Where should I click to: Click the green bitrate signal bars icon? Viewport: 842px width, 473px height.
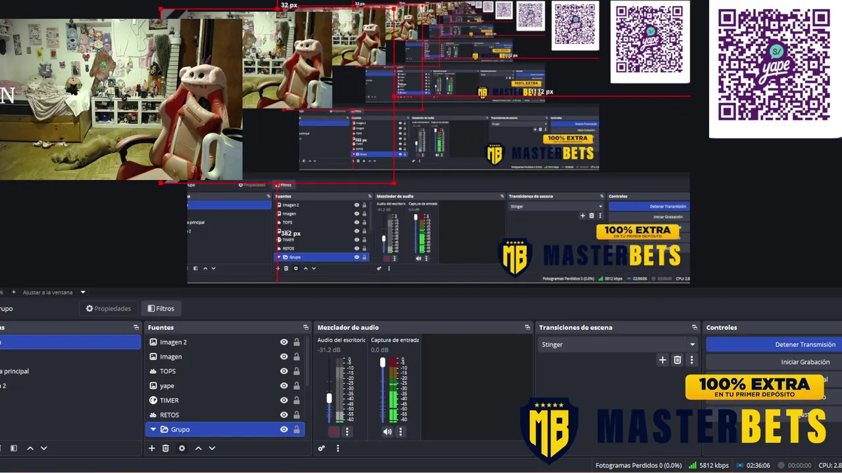click(x=692, y=465)
